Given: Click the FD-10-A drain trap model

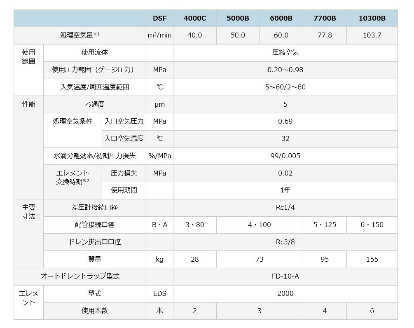Looking at the screenshot, I should pos(285,276).
